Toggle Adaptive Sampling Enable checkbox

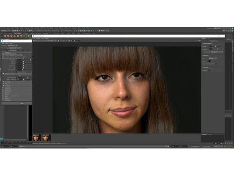(17, 76)
